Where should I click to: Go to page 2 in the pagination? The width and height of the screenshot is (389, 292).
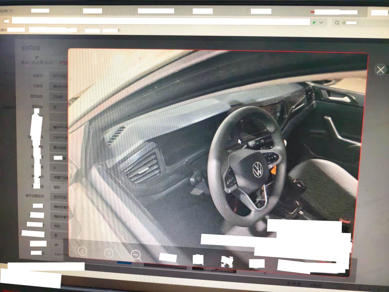[359, 288]
